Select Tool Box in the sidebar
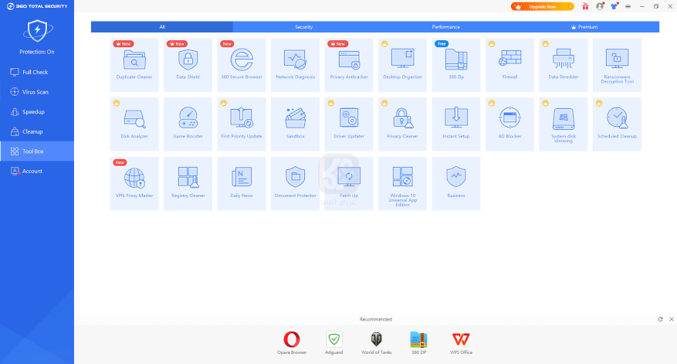 click(37, 151)
